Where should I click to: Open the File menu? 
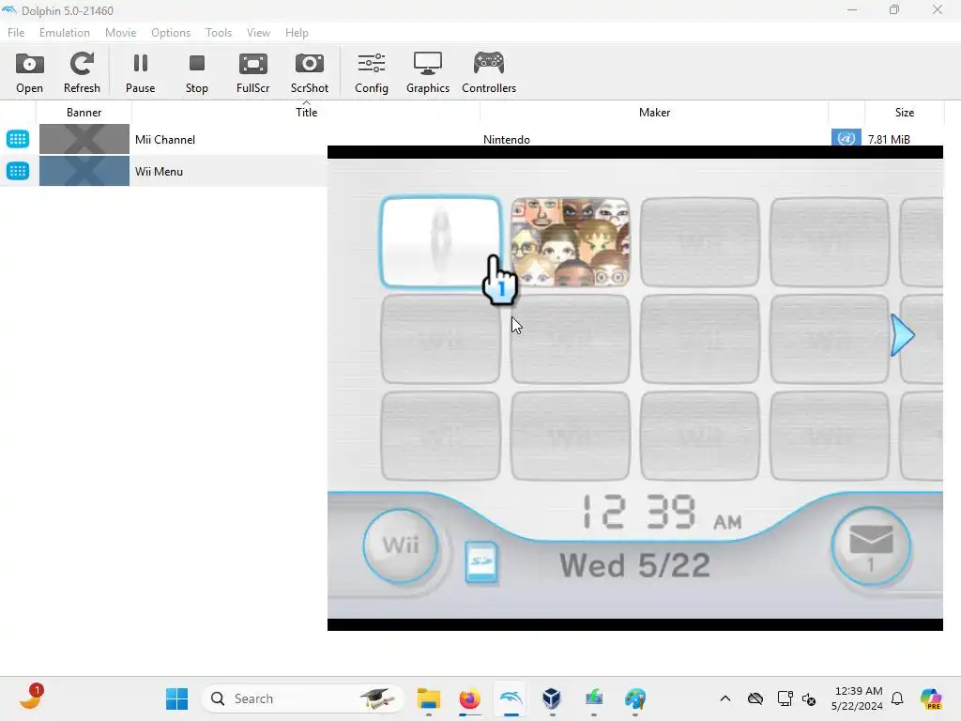(16, 33)
